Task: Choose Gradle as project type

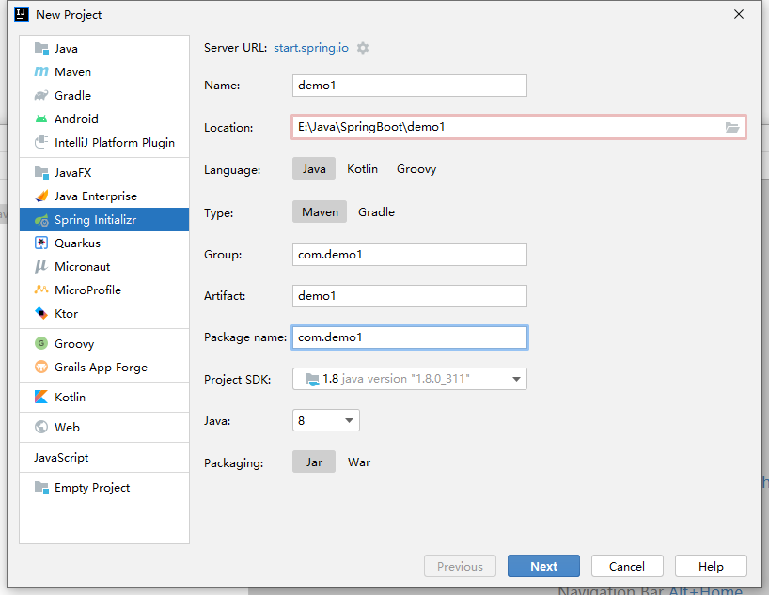Action: pos(377,211)
